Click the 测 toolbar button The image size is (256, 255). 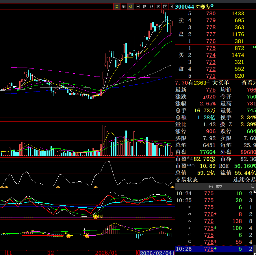pos(124,7)
